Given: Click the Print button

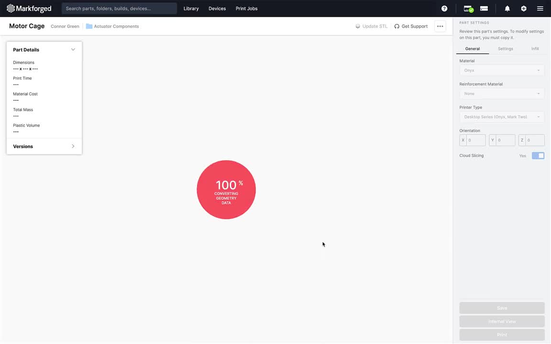Looking at the screenshot, I should click(x=502, y=334).
